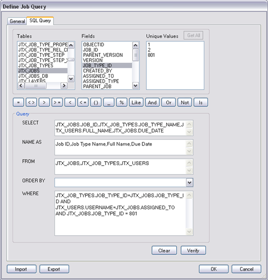
Task: Insert the Not operator
Action: 185,103
